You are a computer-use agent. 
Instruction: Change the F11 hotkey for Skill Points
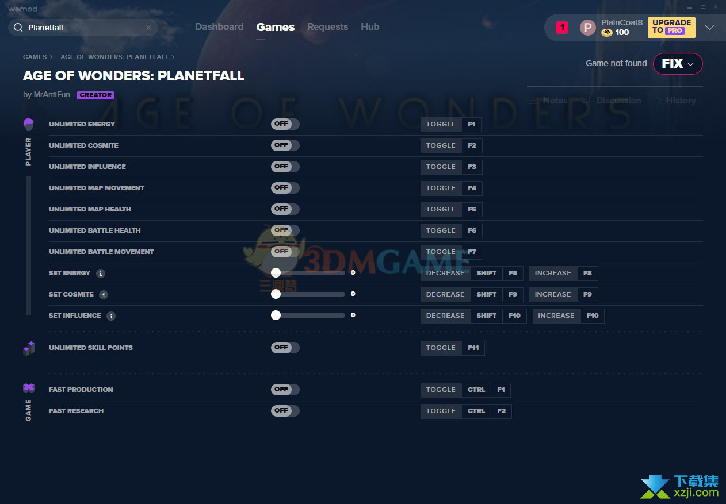point(473,348)
